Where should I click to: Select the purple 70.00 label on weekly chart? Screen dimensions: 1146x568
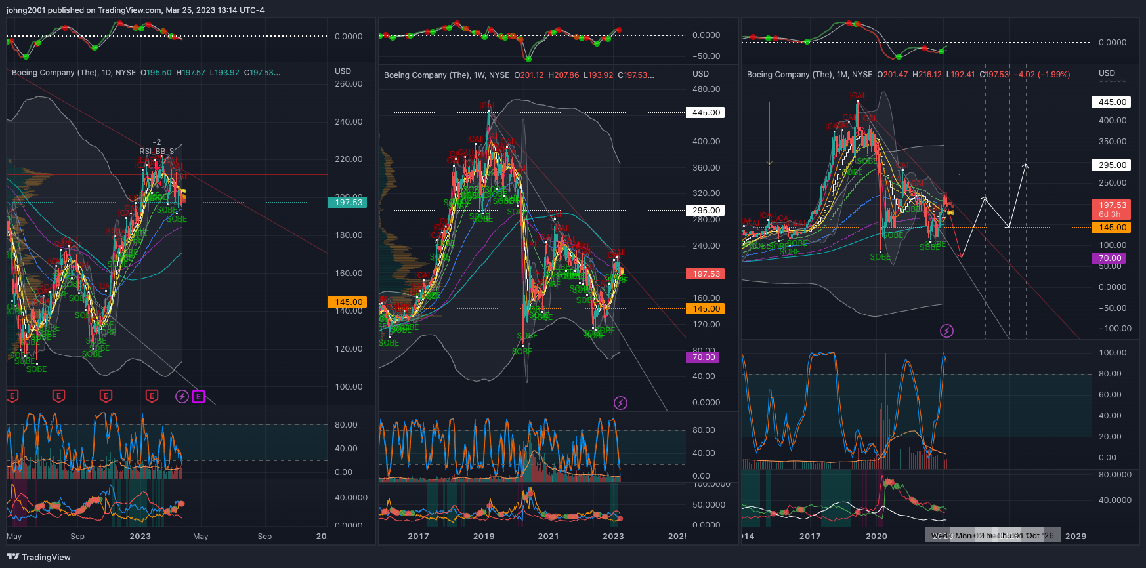click(703, 357)
